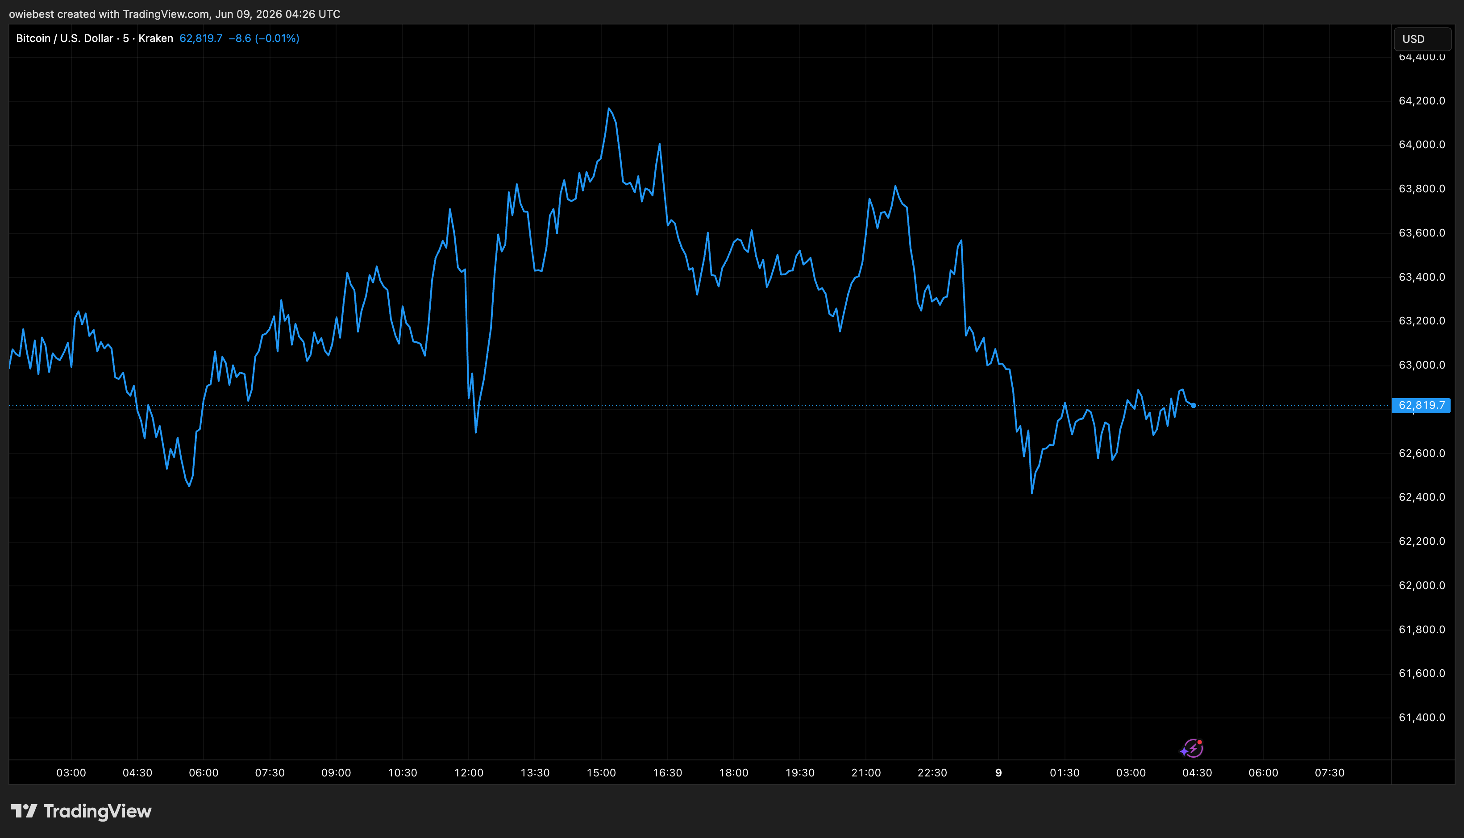
Task: Click the 21:00 time axis label
Action: click(x=866, y=772)
